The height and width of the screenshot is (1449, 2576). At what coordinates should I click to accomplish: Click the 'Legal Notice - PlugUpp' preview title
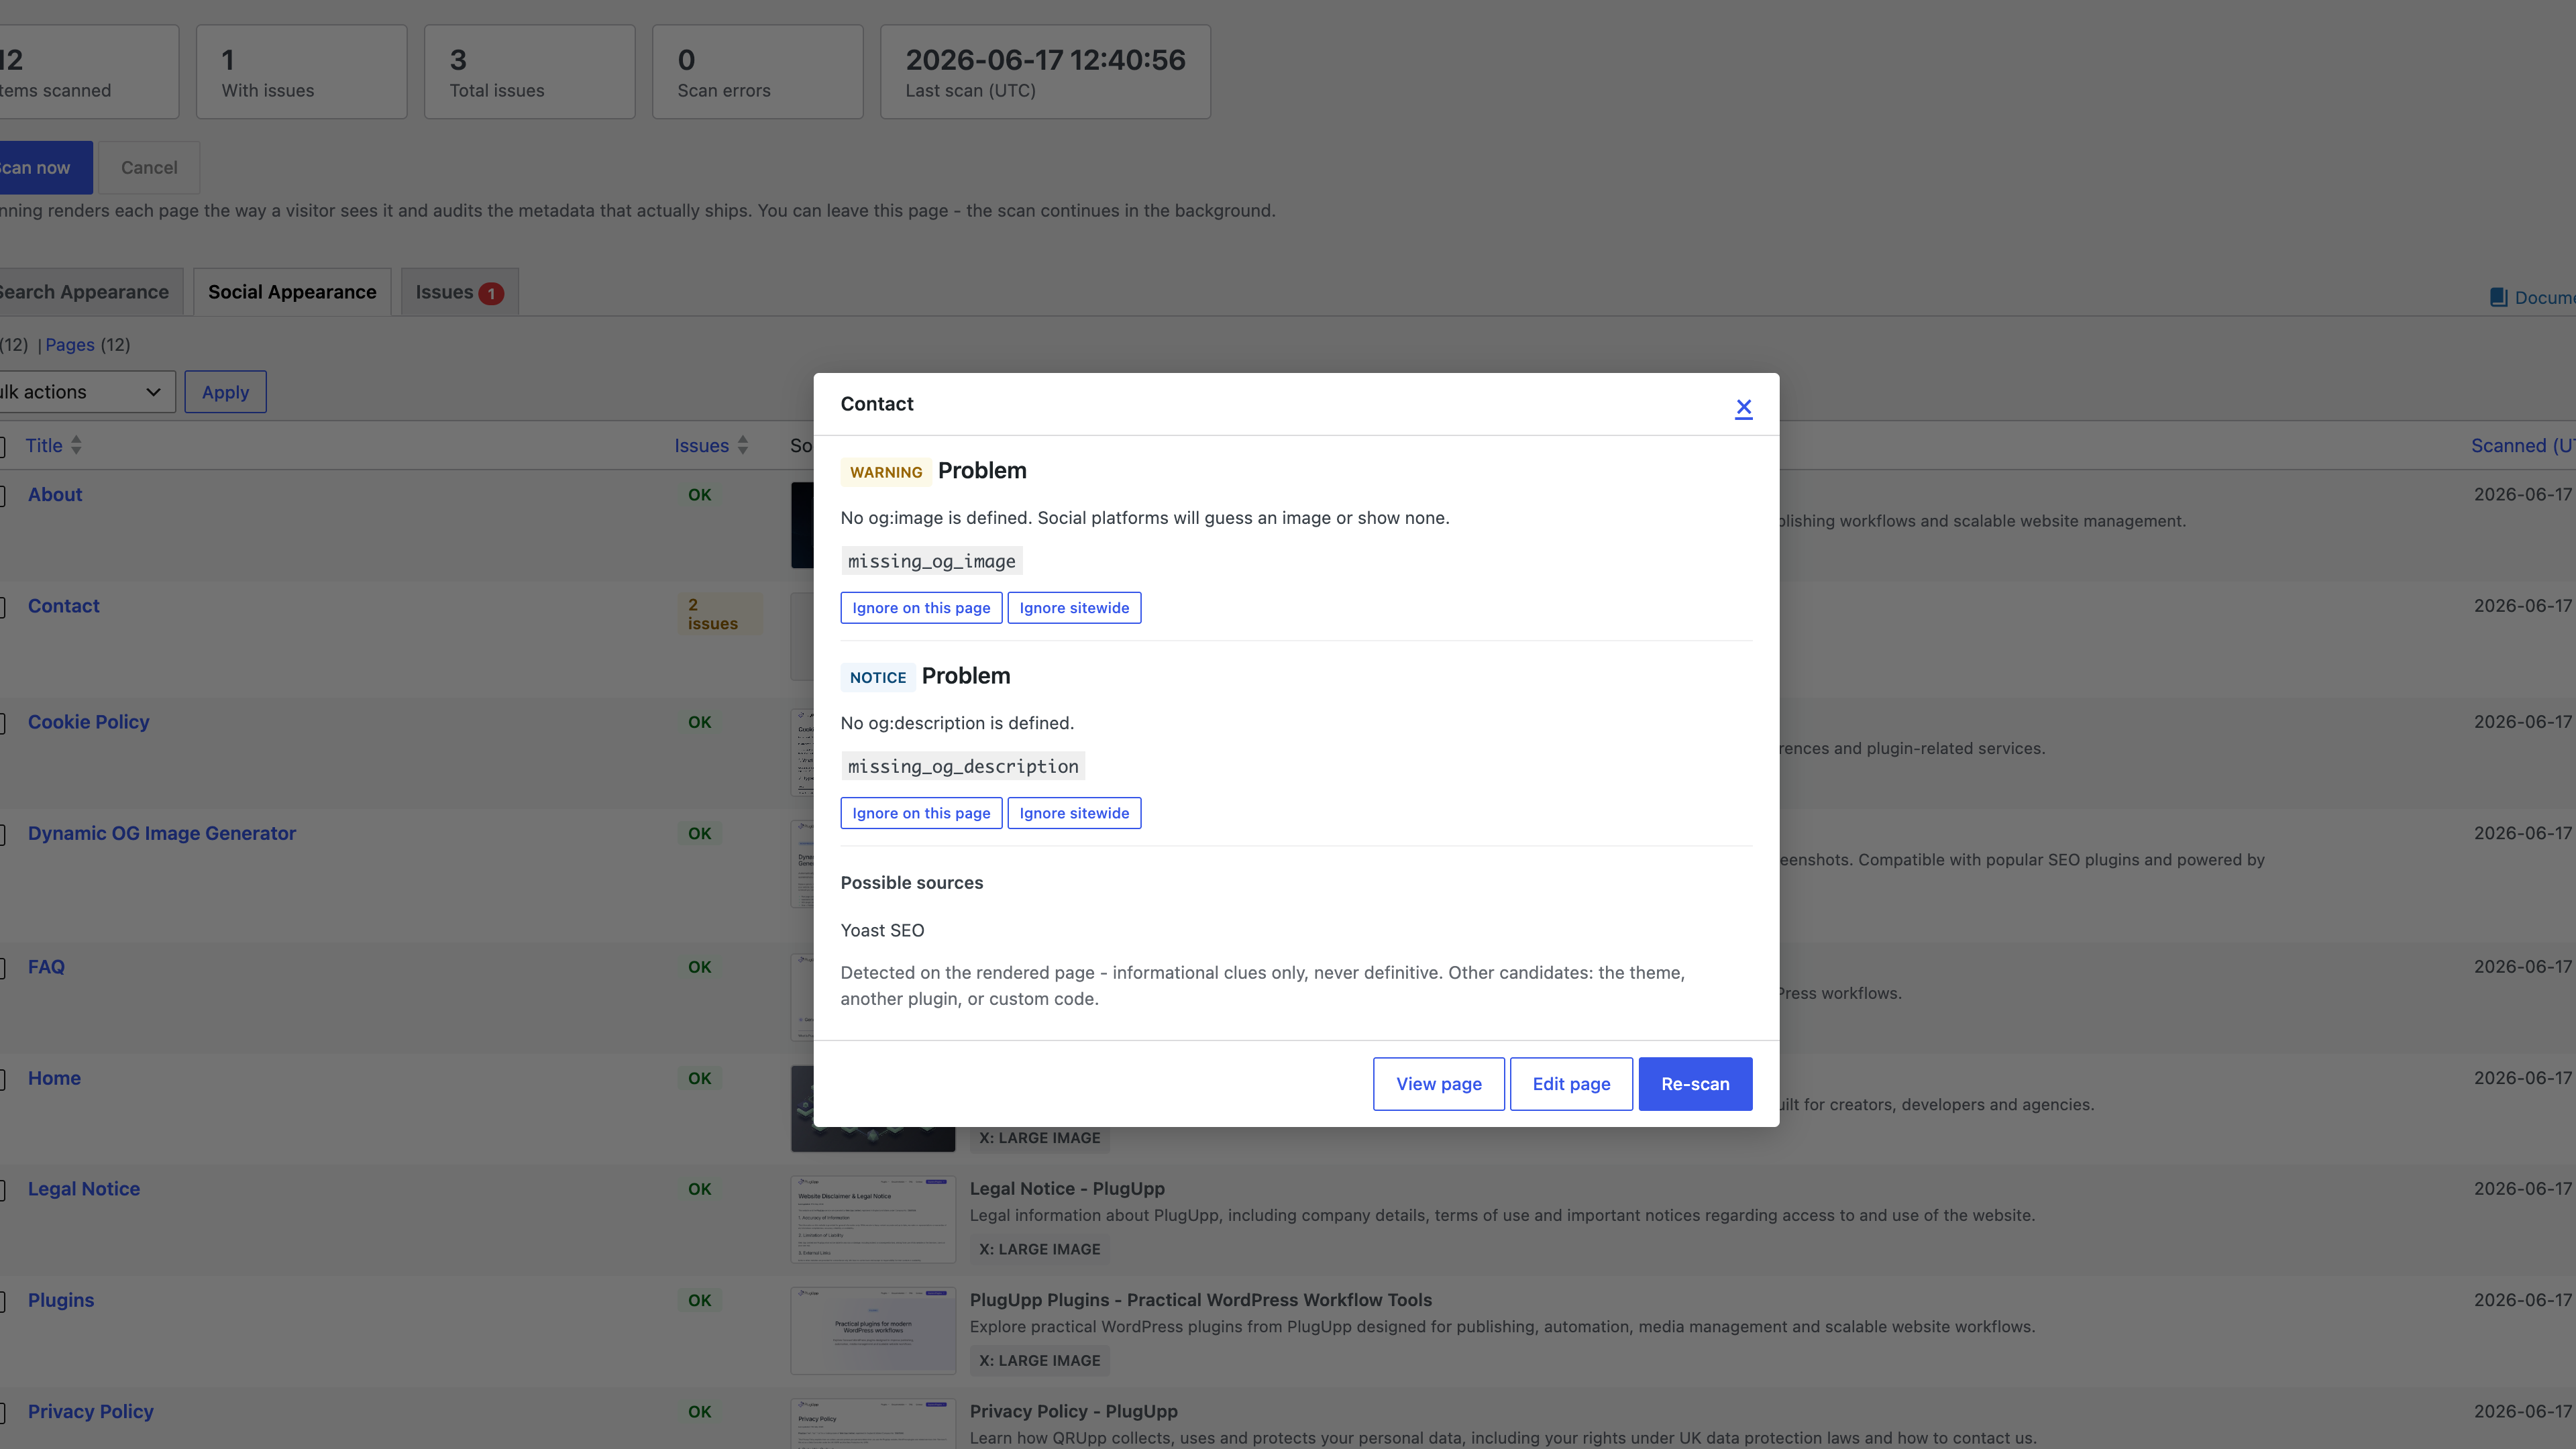click(1067, 1189)
